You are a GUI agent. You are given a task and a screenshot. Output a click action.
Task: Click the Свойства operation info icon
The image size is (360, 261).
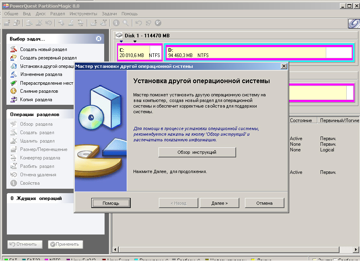(x=14, y=183)
